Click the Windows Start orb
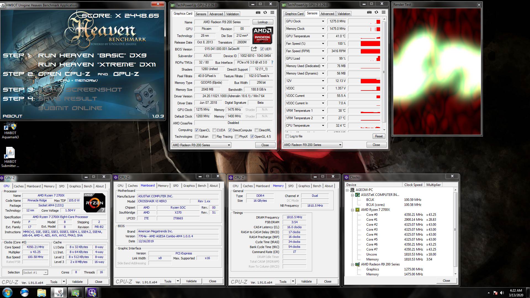Image resolution: width=530 pixels, height=298 pixels. pos(7,292)
